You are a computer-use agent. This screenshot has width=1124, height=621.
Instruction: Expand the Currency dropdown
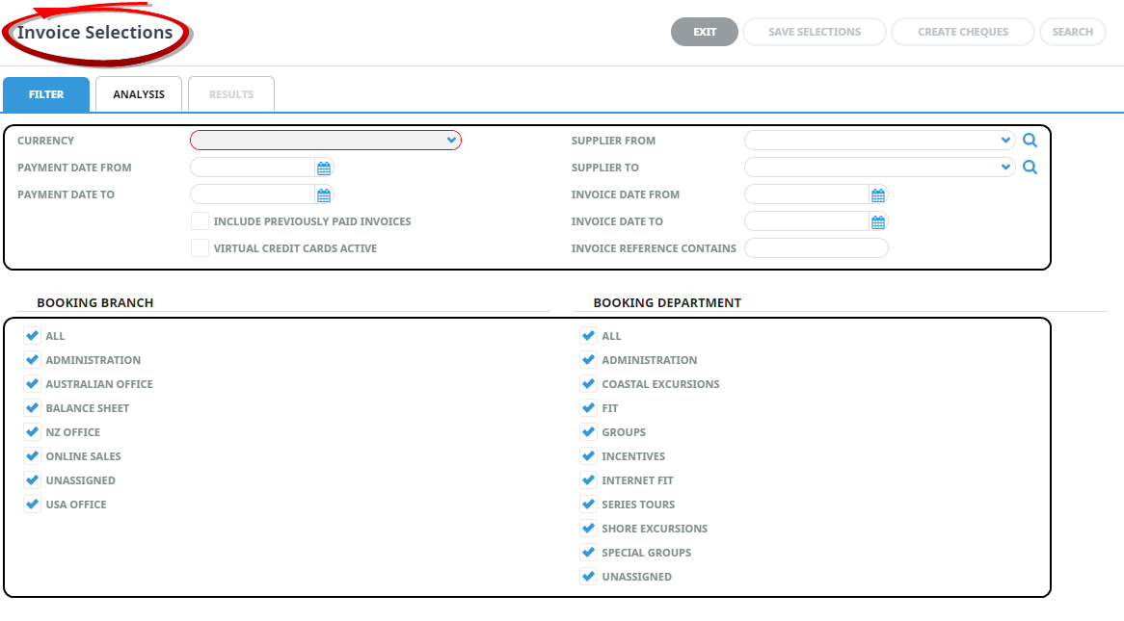(326, 141)
